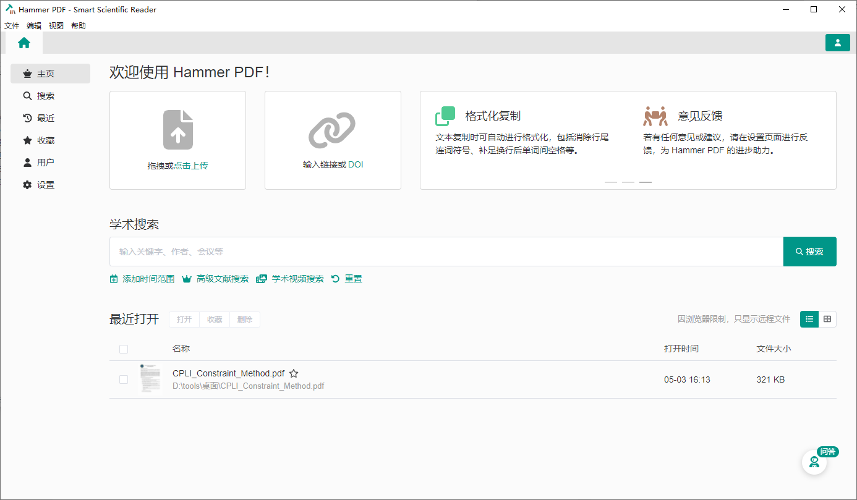This screenshot has width=857, height=500.
Task: Maximize the Hammer PDF window
Action: click(x=814, y=9)
